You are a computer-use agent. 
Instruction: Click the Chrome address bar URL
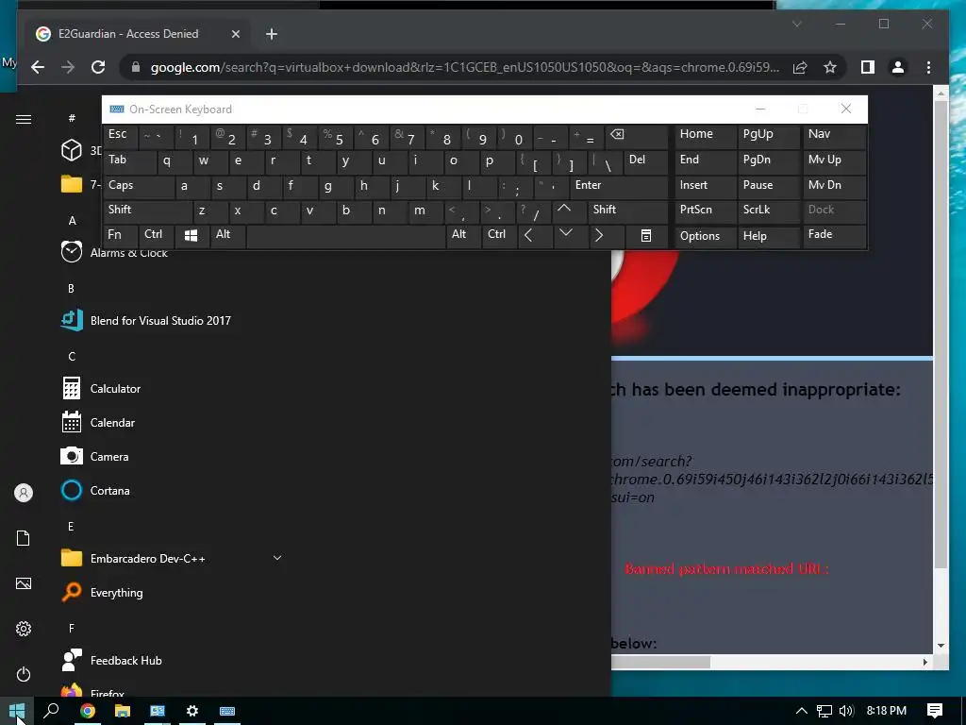point(464,67)
